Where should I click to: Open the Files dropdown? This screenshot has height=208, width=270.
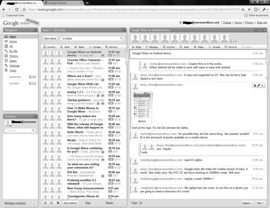(x=260, y=203)
